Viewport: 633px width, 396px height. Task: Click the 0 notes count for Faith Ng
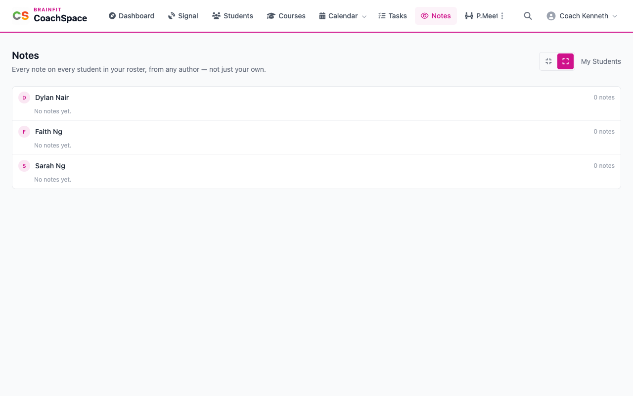click(x=604, y=132)
